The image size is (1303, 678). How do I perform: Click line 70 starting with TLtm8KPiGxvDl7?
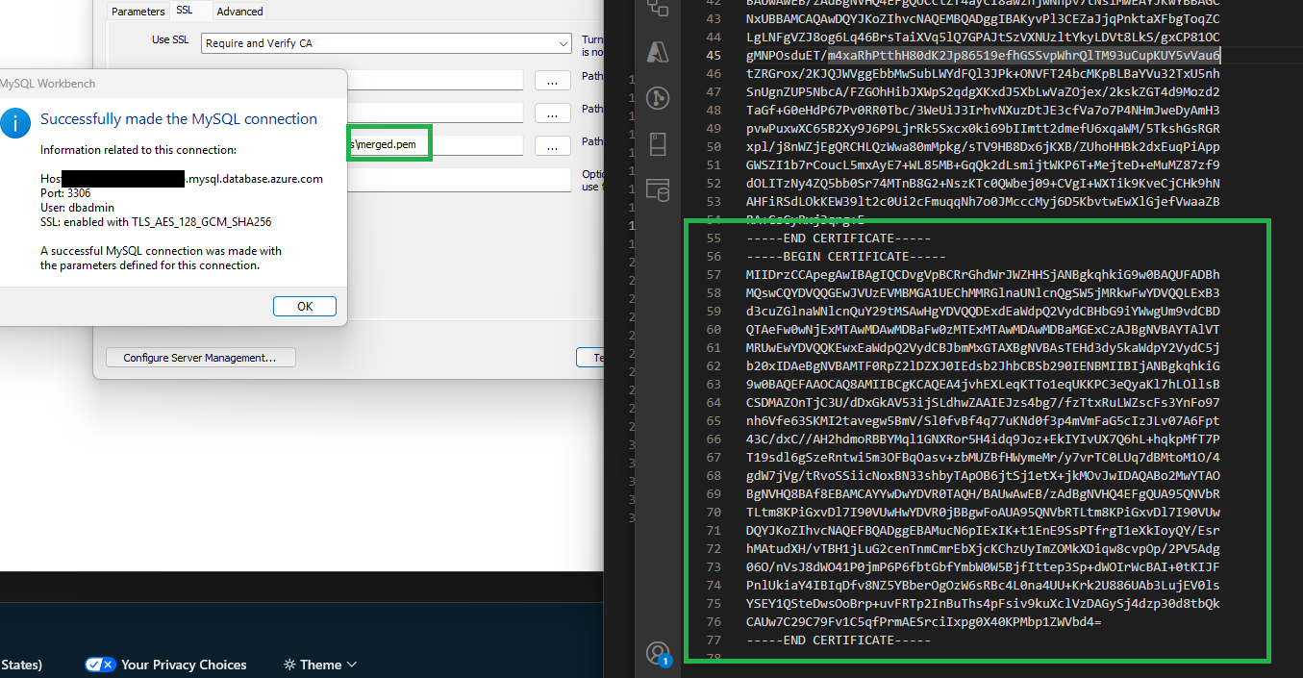pos(983,512)
